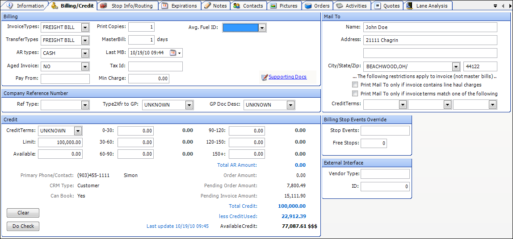Click the 150+ aging field

(247, 154)
